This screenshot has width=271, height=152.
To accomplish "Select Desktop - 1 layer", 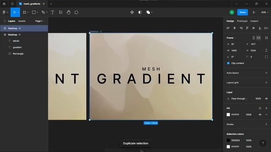I will tap(24, 35).
